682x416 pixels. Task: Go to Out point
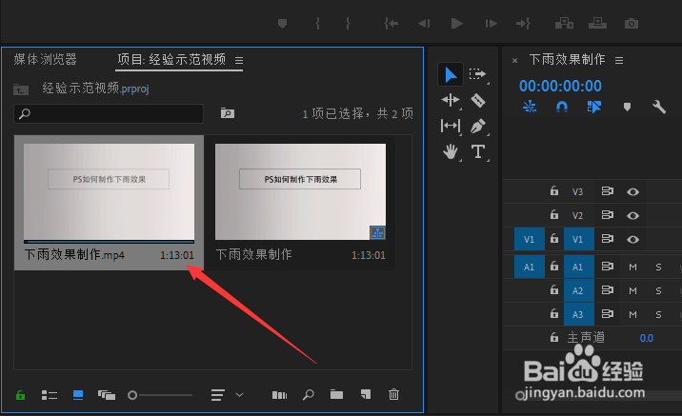pos(523,23)
